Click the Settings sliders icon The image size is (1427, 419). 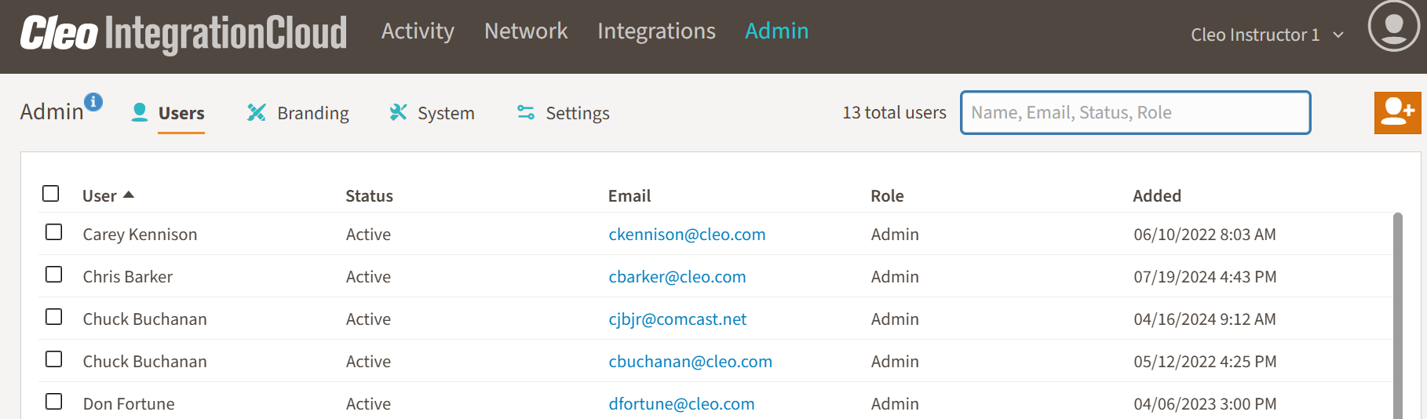[525, 113]
